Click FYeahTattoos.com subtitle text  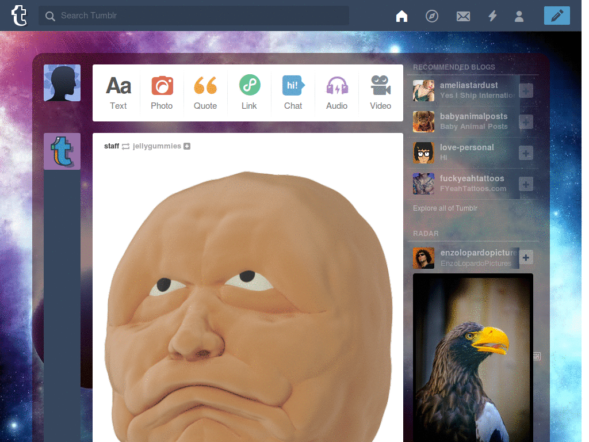(x=473, y=189)
